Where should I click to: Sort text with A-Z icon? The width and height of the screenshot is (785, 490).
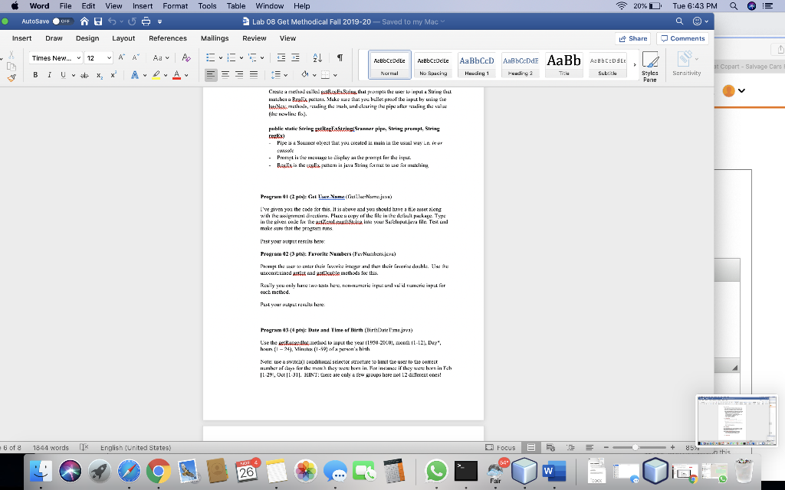point(317,58)
